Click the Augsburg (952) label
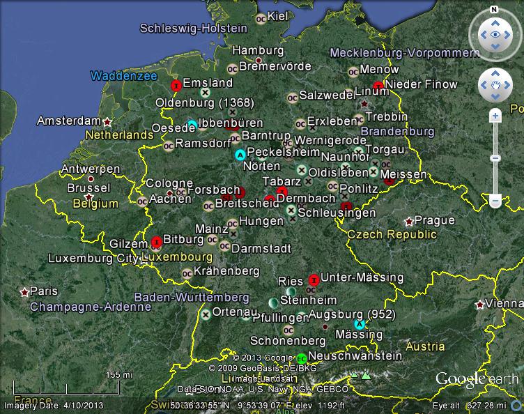 [x=352, y=314]
